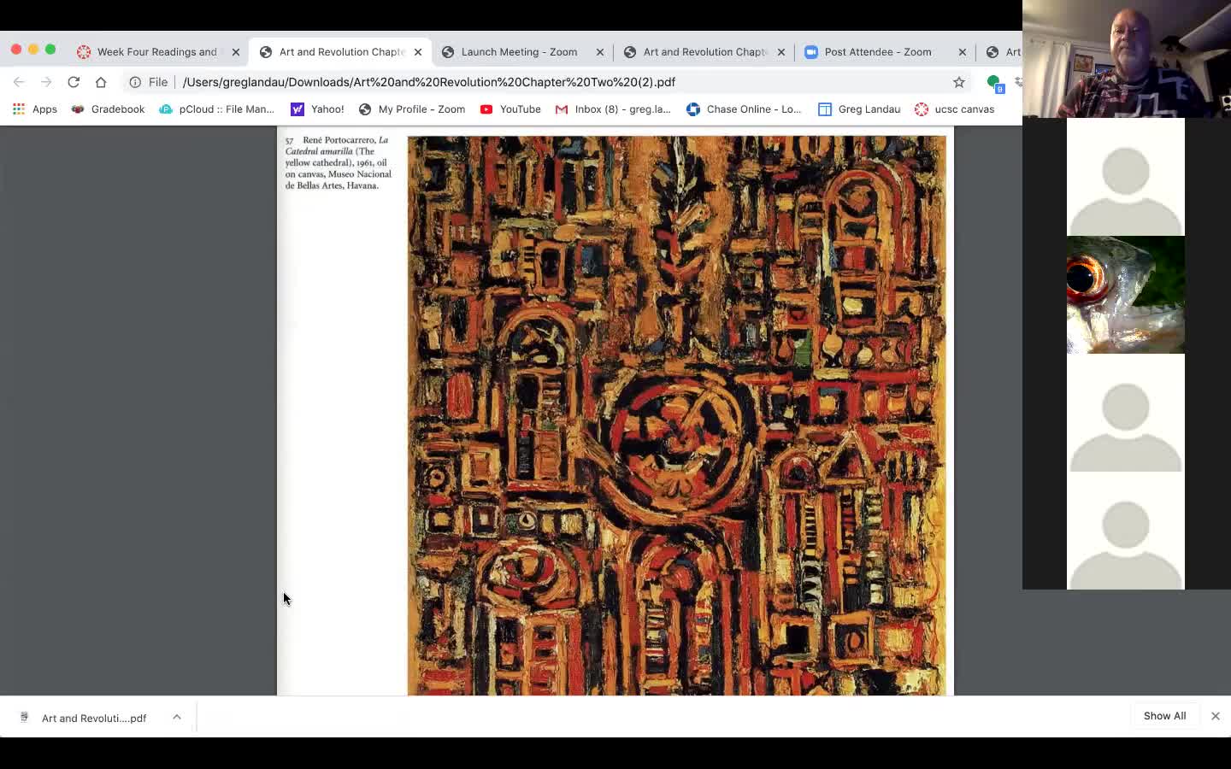
Task: Close the Launch Meeting tab
Action: click(599, 52)
